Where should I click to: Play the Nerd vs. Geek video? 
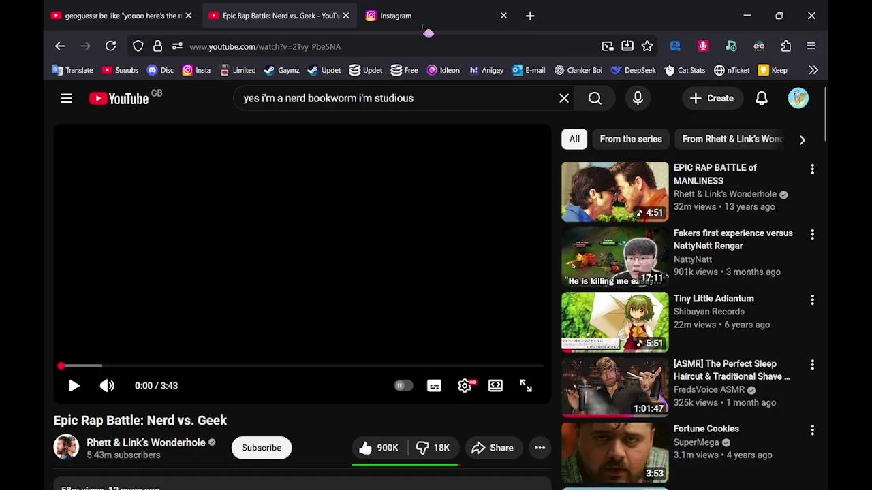click(x=74, y=386)
